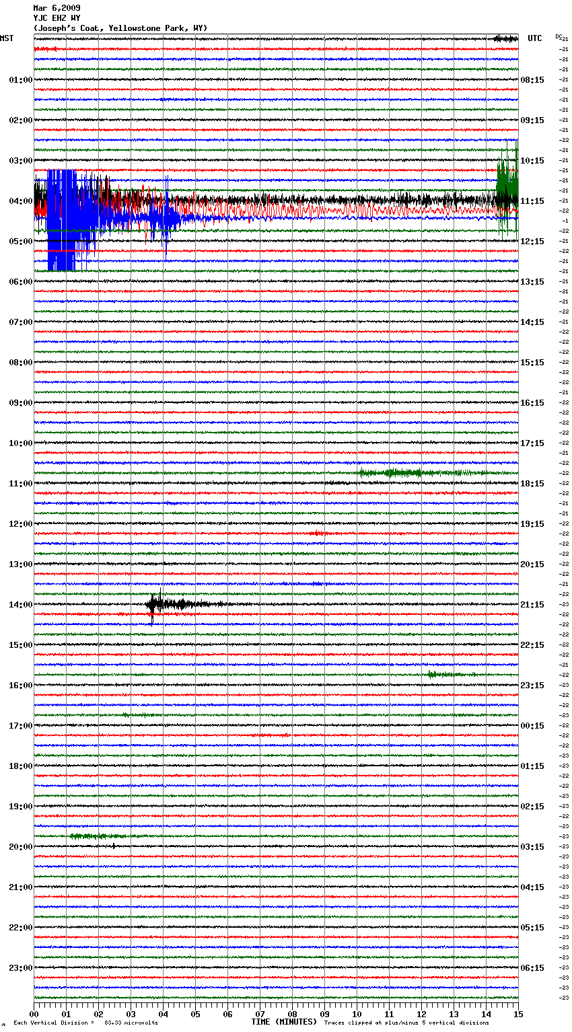572x1032 pixels.
Task: Click the DC offset column header
Action: [x=558, y=36]
